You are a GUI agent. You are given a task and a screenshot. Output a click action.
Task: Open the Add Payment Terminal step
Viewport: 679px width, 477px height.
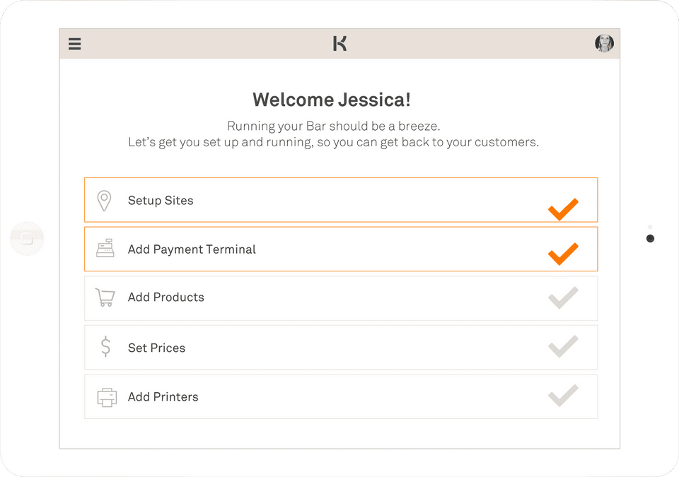(192, 249)
